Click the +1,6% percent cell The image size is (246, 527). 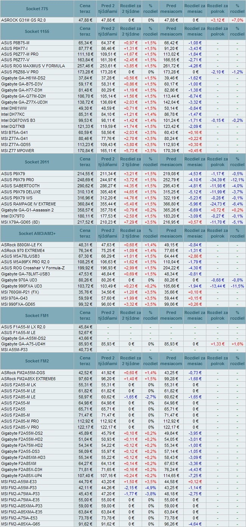[x=237, y=344]
